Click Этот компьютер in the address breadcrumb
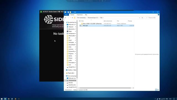This screenshot has height=100, width=177. [81, 18]
